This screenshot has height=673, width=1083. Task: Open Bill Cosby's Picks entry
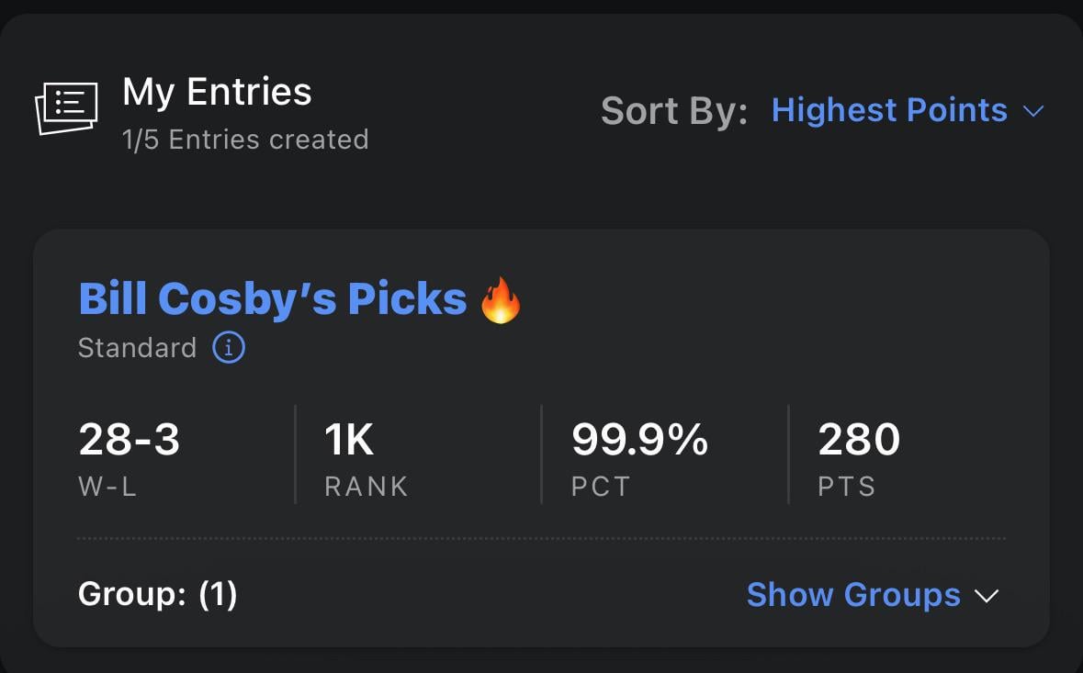(272, 297)
